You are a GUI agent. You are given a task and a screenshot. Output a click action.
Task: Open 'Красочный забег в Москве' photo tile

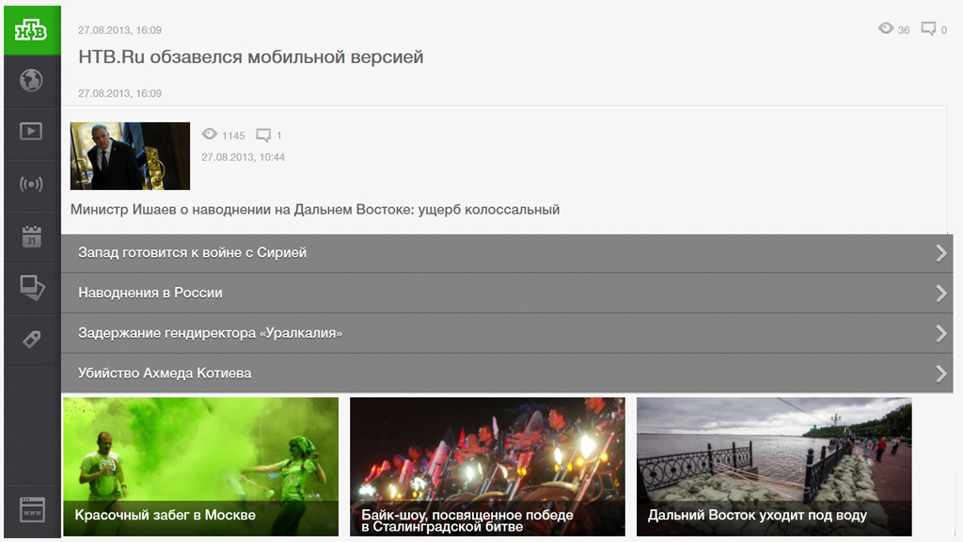(200, 466)
